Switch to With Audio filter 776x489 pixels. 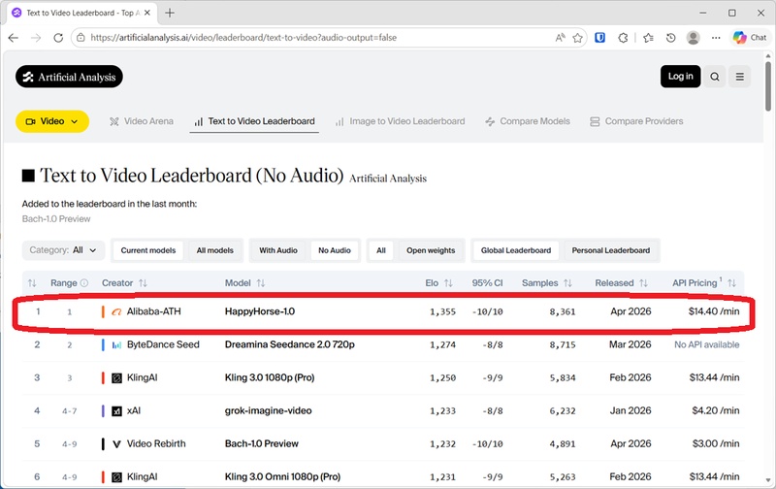coord(278,250)
